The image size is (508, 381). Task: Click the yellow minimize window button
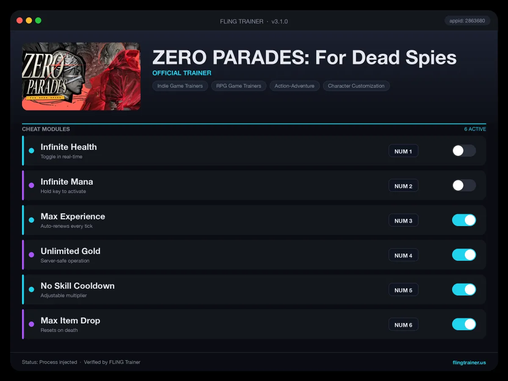pyautogui.click(x=29, y=20)
